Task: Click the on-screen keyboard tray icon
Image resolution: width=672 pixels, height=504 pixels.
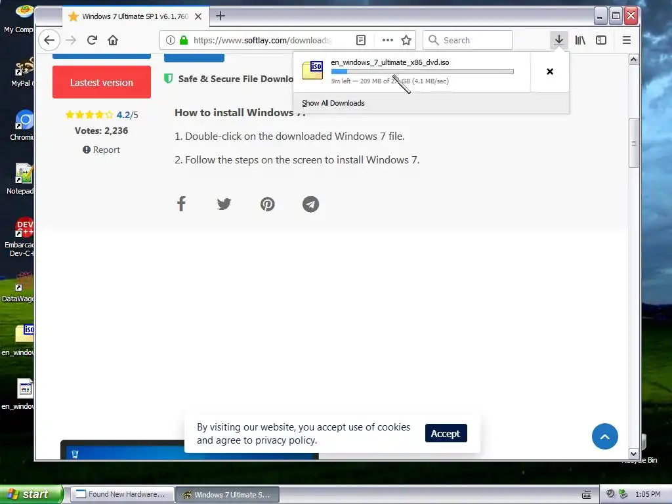Action: point(587,495)
